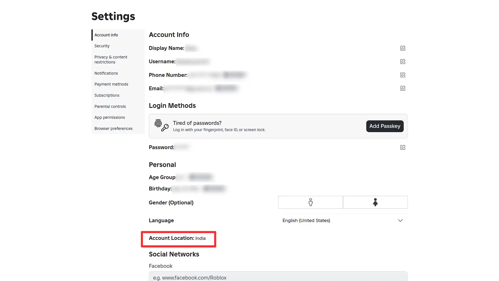Click the Add Passkey button

[385, 126]
